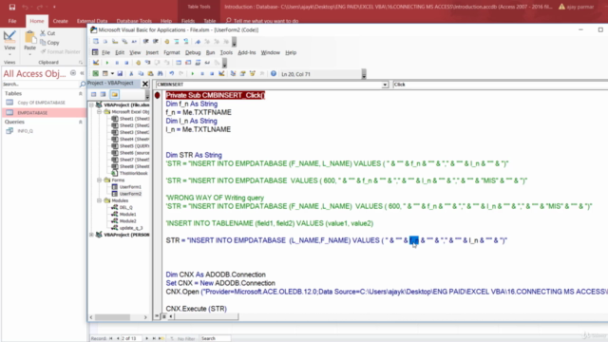This screenshot has width=608, height=342.
Task: Click the Redo icon in VBA standard toolbar
Action: pyautogui.click(x=181, y=74)
